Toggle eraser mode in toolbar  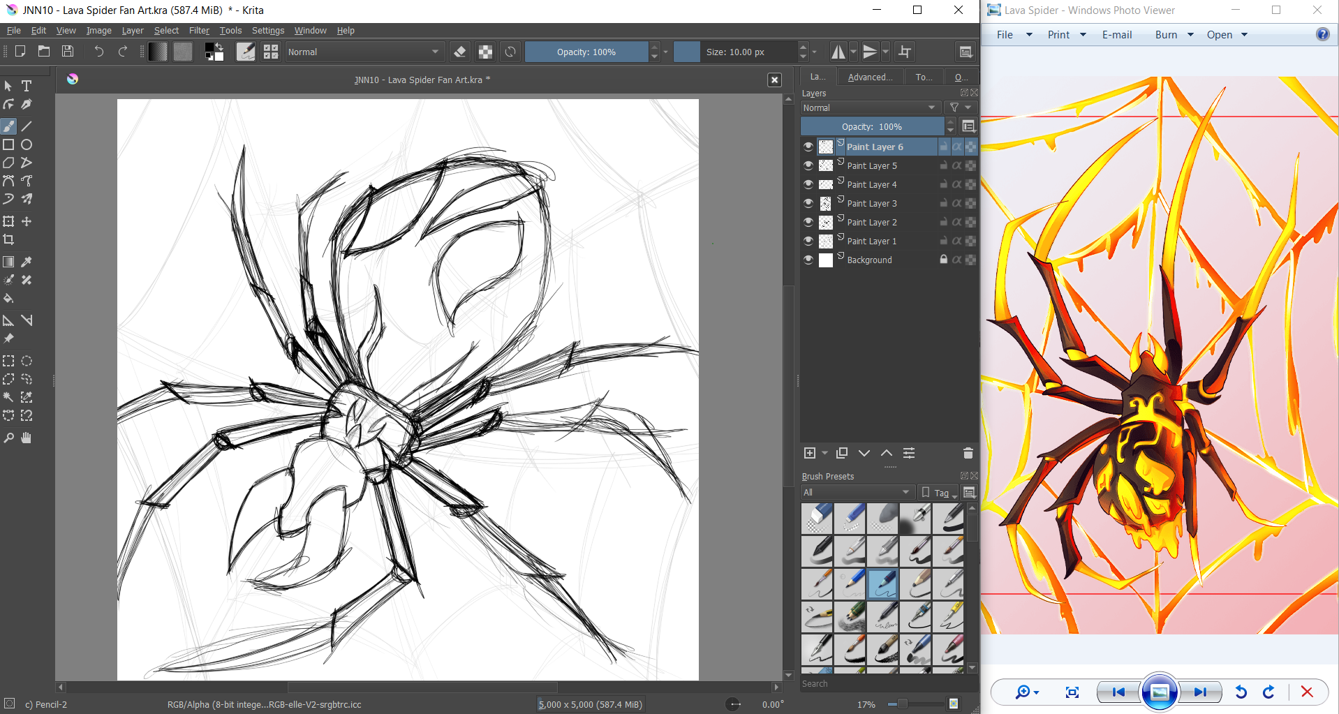(460, 52)
